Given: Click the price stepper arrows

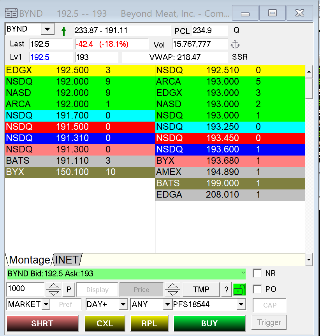Looking at the screenshot, I should tap(172, 290).
